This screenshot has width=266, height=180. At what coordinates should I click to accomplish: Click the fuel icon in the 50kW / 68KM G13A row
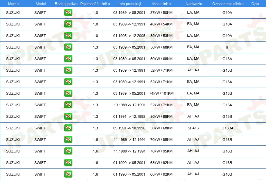[x=68, y=58]
